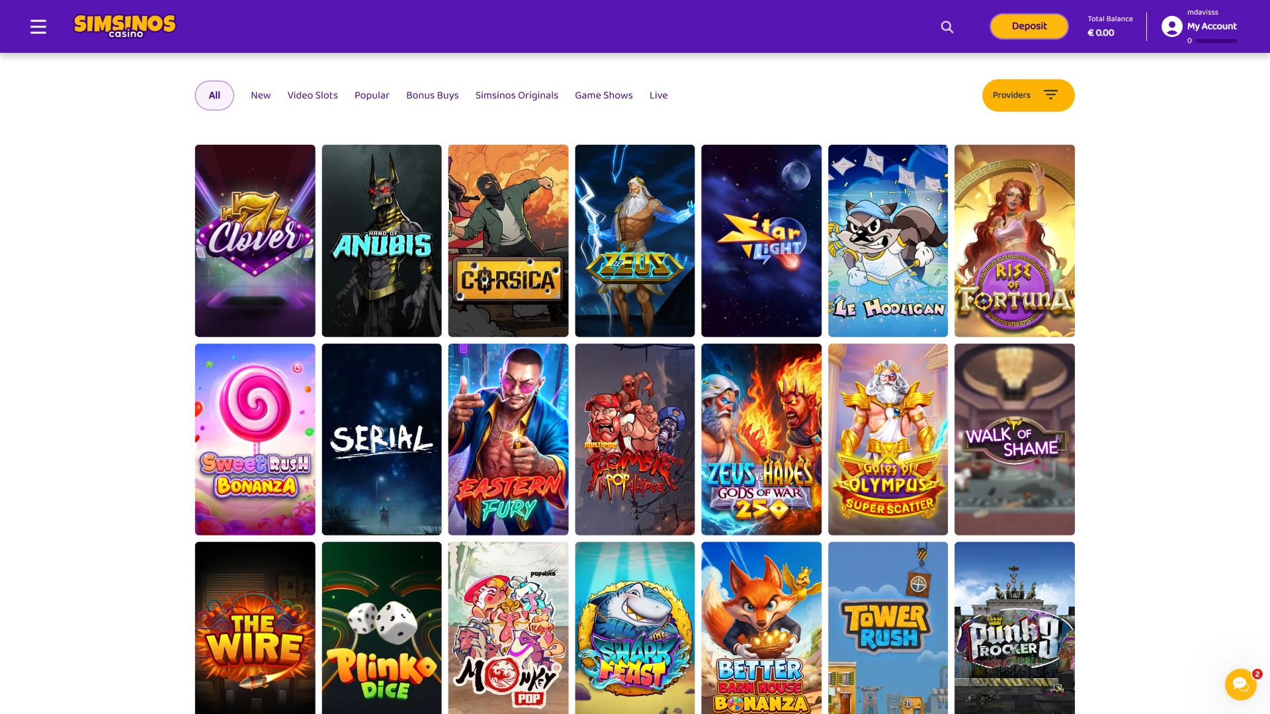1270x714 pixels.
Task: Launch the Rise of Fortuna game
Action: 1015,241
